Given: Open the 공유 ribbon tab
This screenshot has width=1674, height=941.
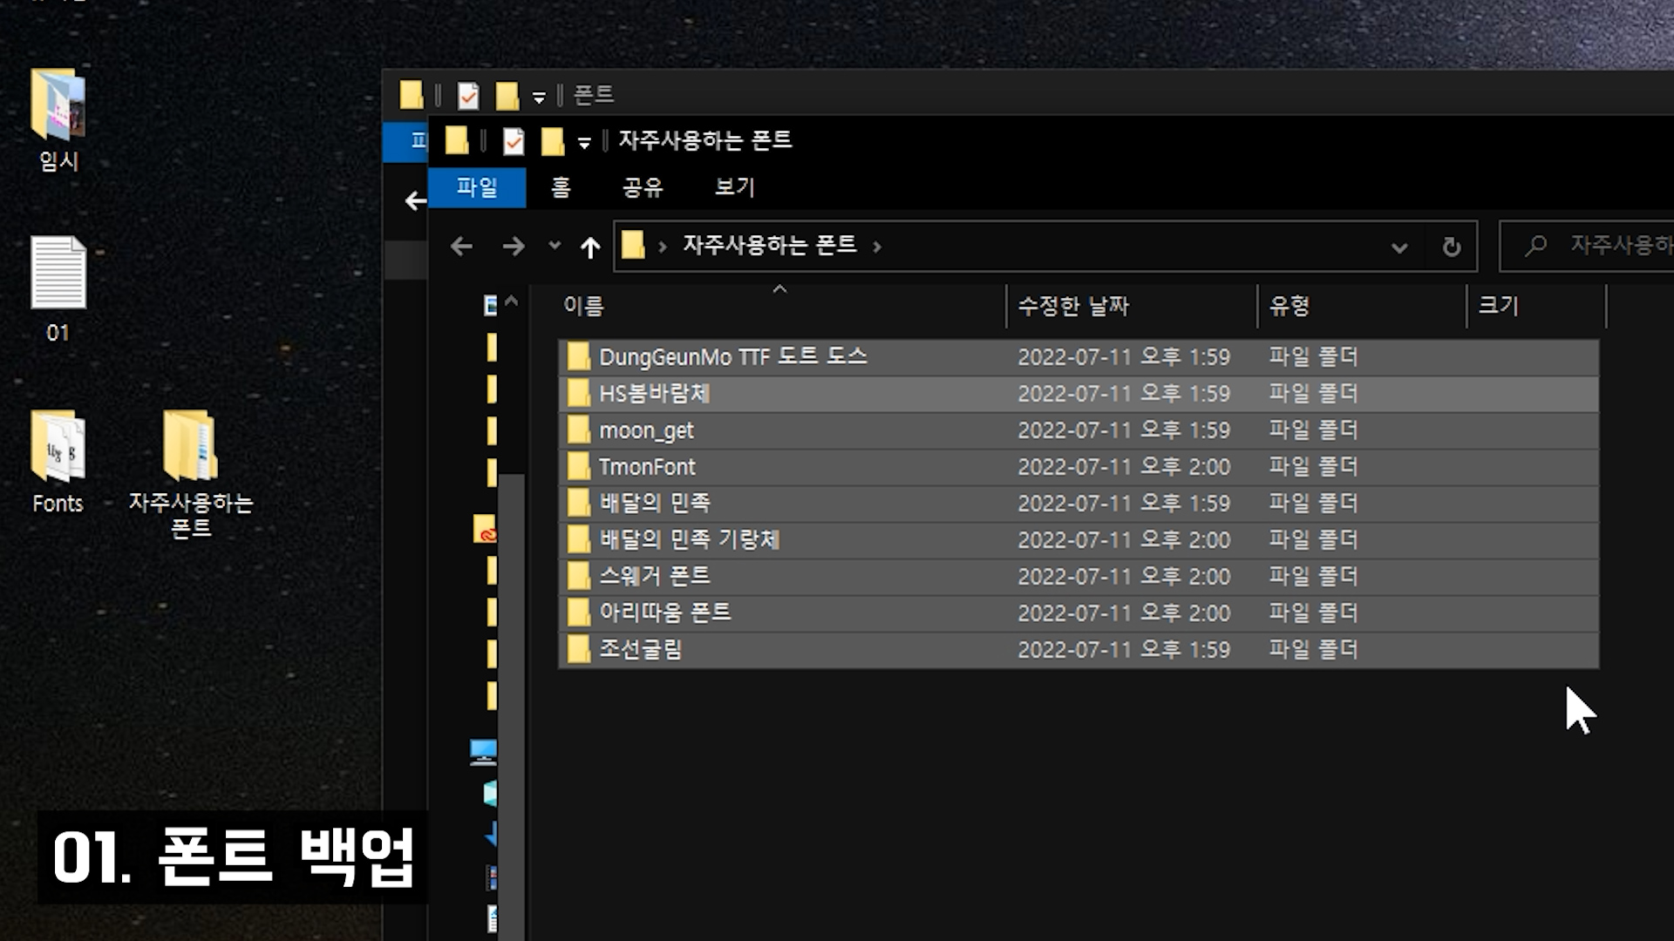Looking at the screenshot, I should [643, 187].
